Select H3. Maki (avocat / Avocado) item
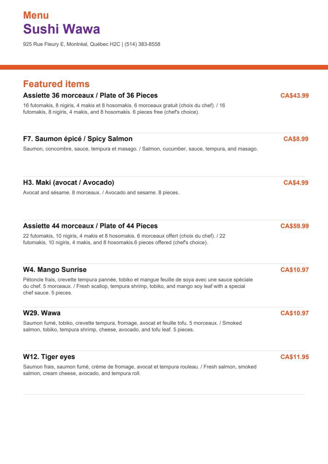 pos(69,183)
